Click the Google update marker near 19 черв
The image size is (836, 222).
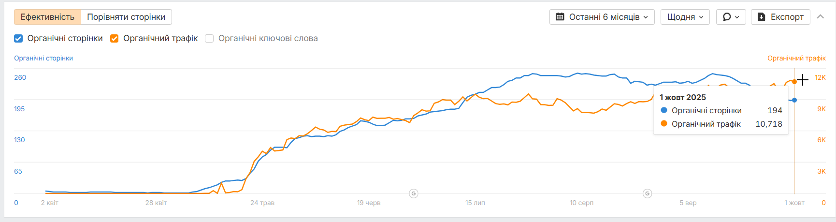click(x=414, y=193)
